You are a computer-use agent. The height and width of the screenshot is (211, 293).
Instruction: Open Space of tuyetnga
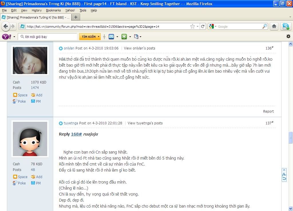pos(20,177)
